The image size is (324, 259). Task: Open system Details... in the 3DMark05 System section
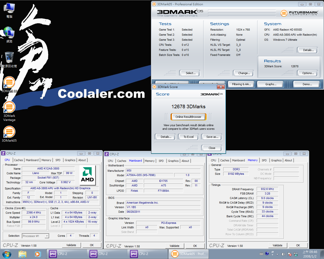[x=308, y=50]
